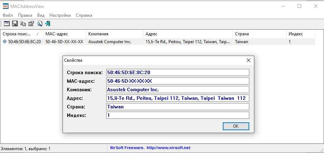This screenshot has height=153, width=324.
Task: Click the Copy selected items toolbar icon
Action: (23, 24)
